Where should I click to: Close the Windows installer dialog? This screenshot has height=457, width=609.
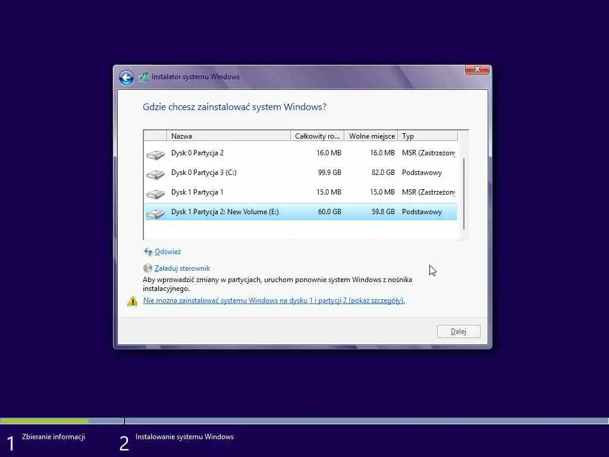[x=477, y=69]
